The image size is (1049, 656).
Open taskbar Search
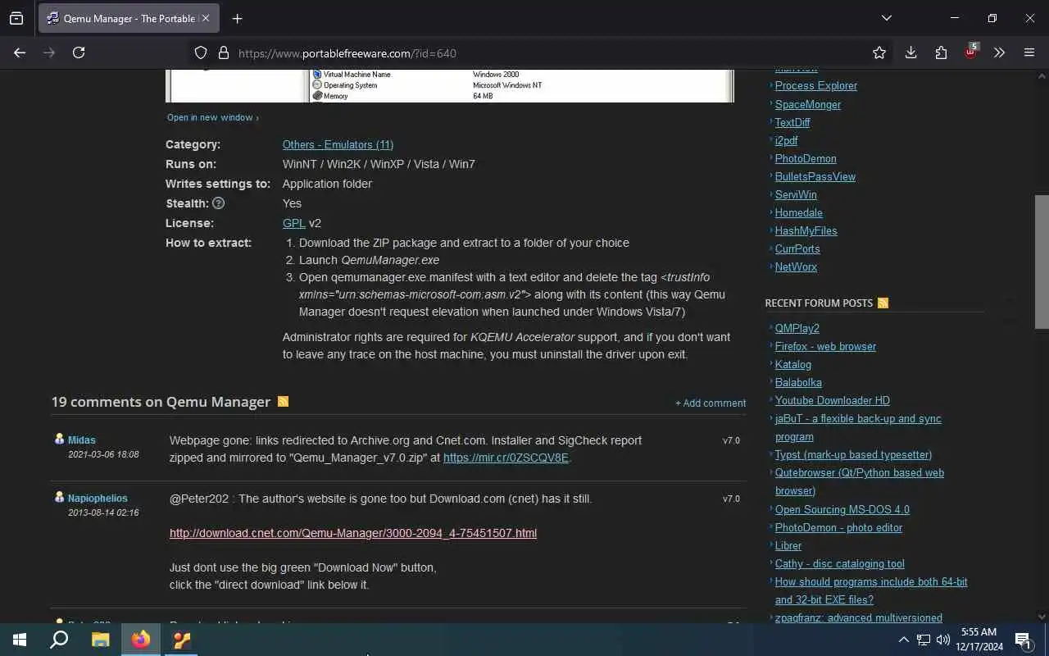[x=59, y=640]
